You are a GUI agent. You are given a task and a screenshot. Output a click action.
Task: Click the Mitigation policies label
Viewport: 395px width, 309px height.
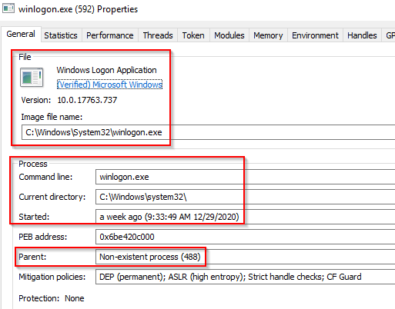point(52,277)
